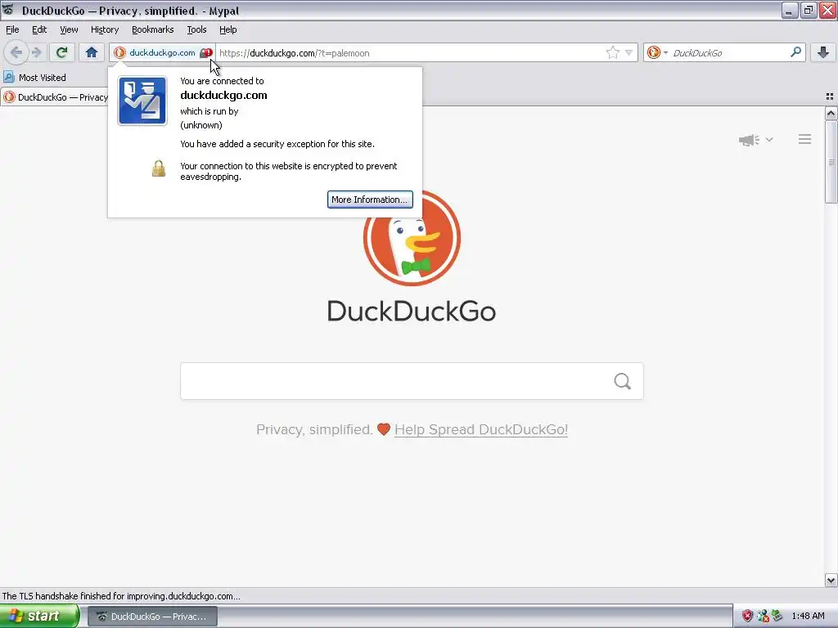Viewport: 838px width, 628px height.
Task: Click the DuckDuckGo megaphone news icon
Action: [749, 140]
